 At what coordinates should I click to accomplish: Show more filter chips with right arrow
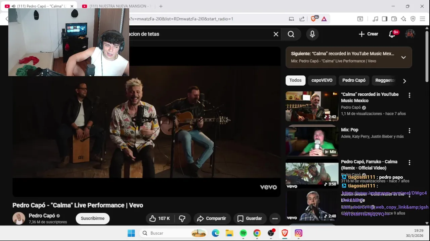coord(404,81)
